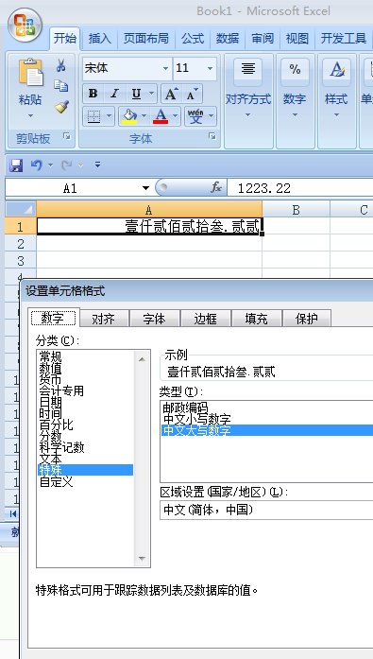Select column B header
Viewport: 373px width, 659px height.
point(296,209)
